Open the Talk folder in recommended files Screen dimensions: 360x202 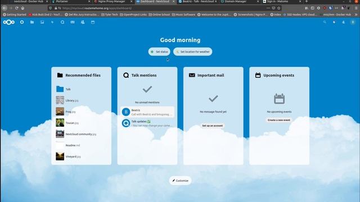(x=81, y=89)
